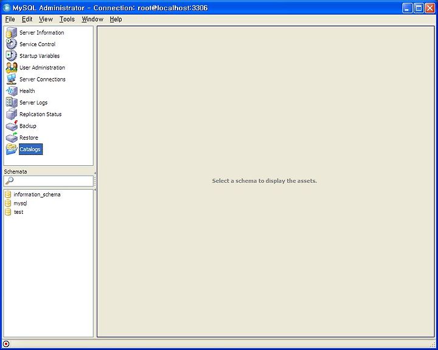This screenshot has height=350, width=438.
Task: Open the Help menu
Action: click(x=116, y=19)
